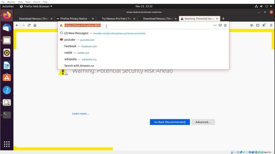Click the Firefox back arrow button
This screenshot has height=154, width=275.
(x=17, y=25)
